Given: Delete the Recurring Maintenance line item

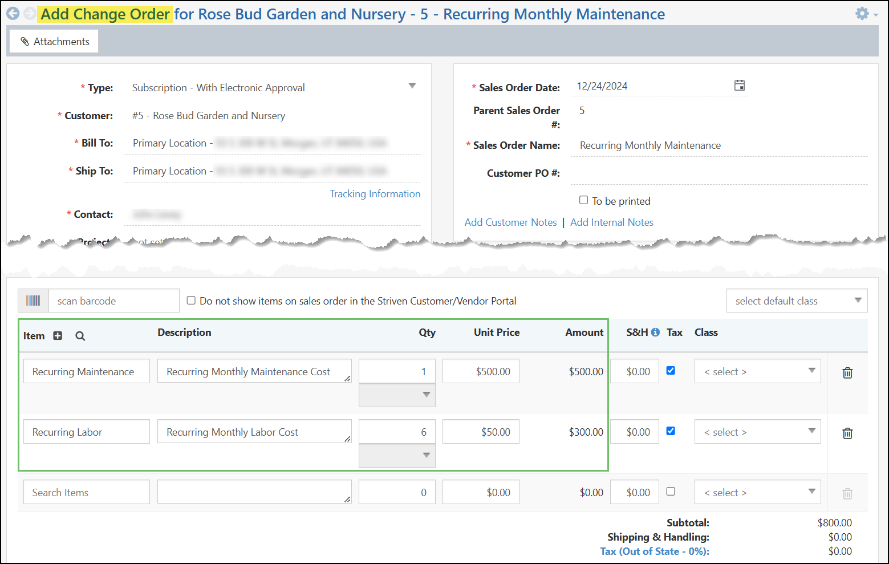Looking at the screenshot, I should pos(847,372).
